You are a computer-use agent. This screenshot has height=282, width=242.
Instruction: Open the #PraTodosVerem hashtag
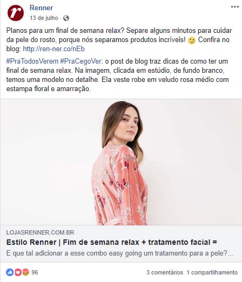point(32,61)
